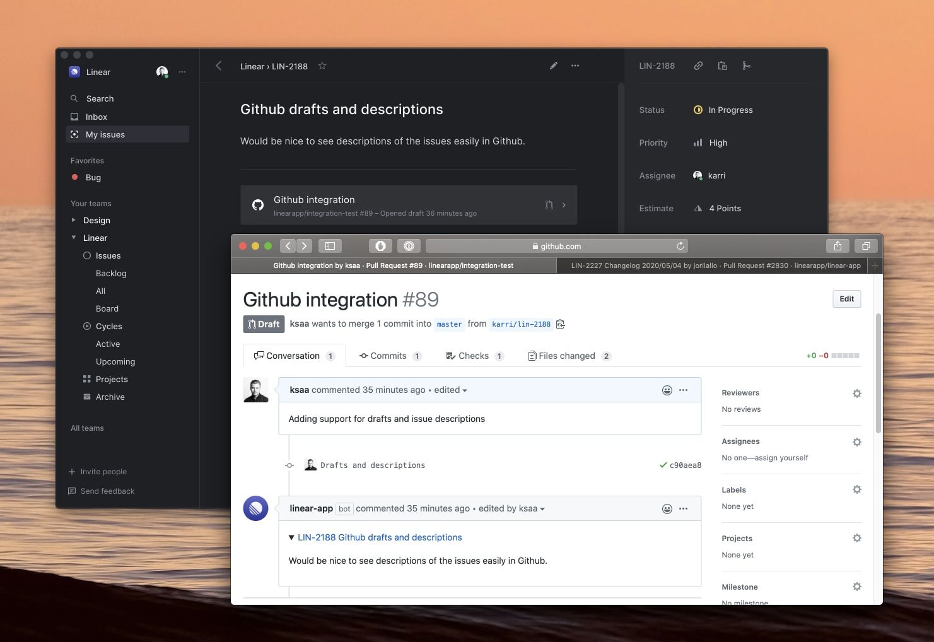Change assignee karri
This screenshot has width=934, height=642.
click(x=709, y=175)
